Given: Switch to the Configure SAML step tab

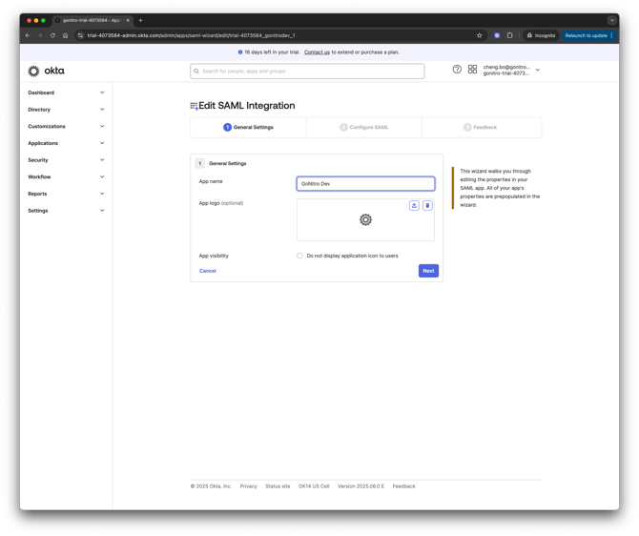Looking at the screenshot, I should (x=363, y=127).
